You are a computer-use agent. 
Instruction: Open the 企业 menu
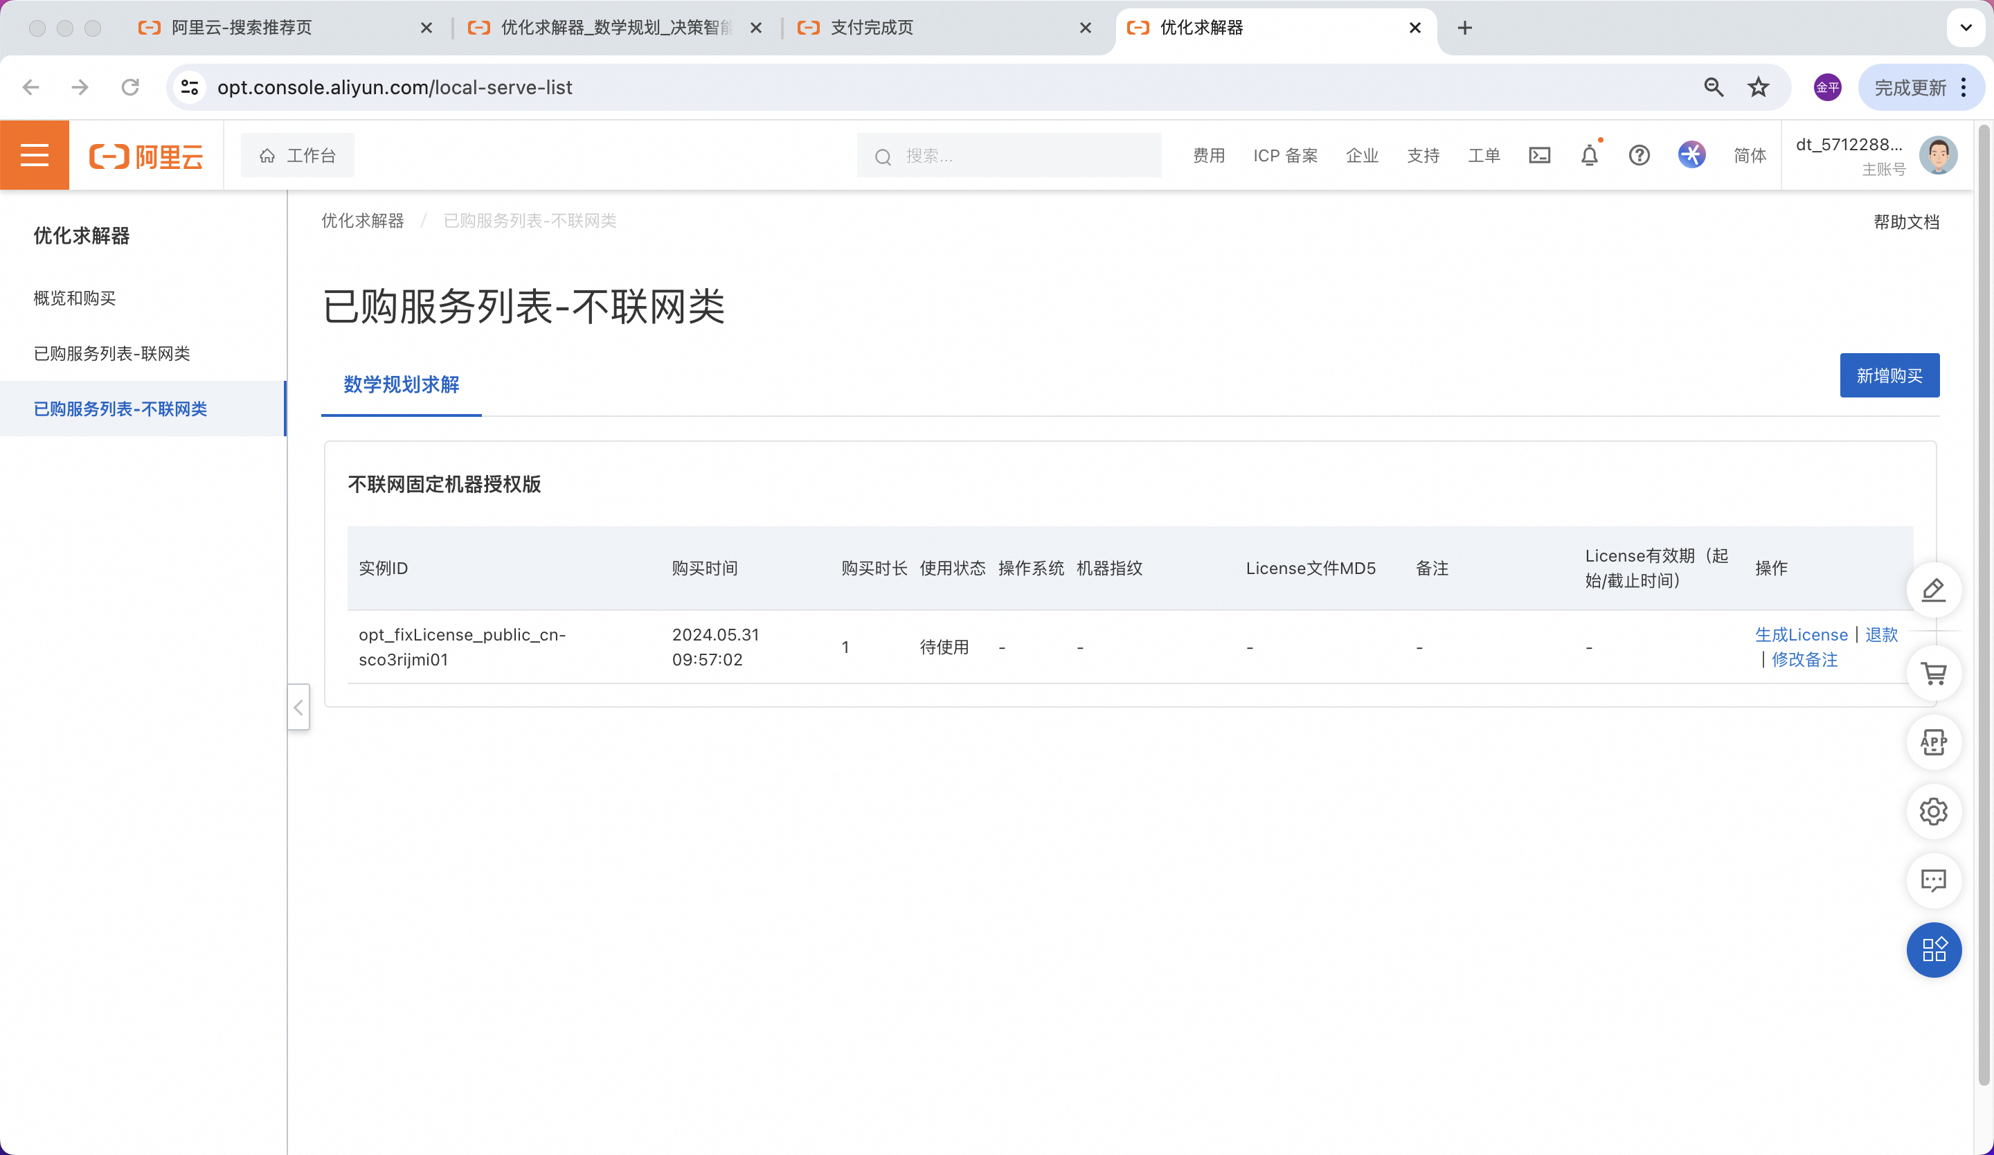[1362, 156]
